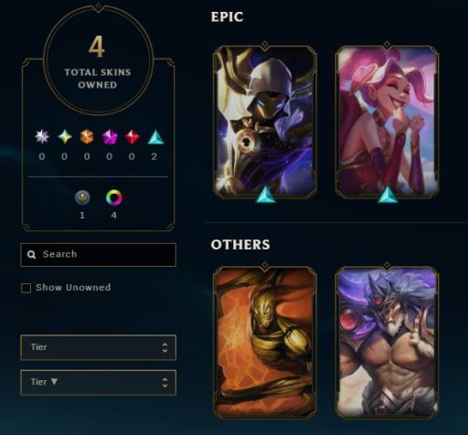Tick the Show Unowned checkbox
The width and height of the screenshot is (468, 435).
coord(27,288)
